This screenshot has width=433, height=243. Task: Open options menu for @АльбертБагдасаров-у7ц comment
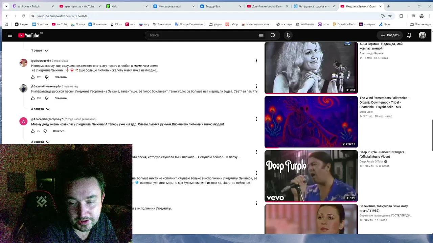click(256, 119)
